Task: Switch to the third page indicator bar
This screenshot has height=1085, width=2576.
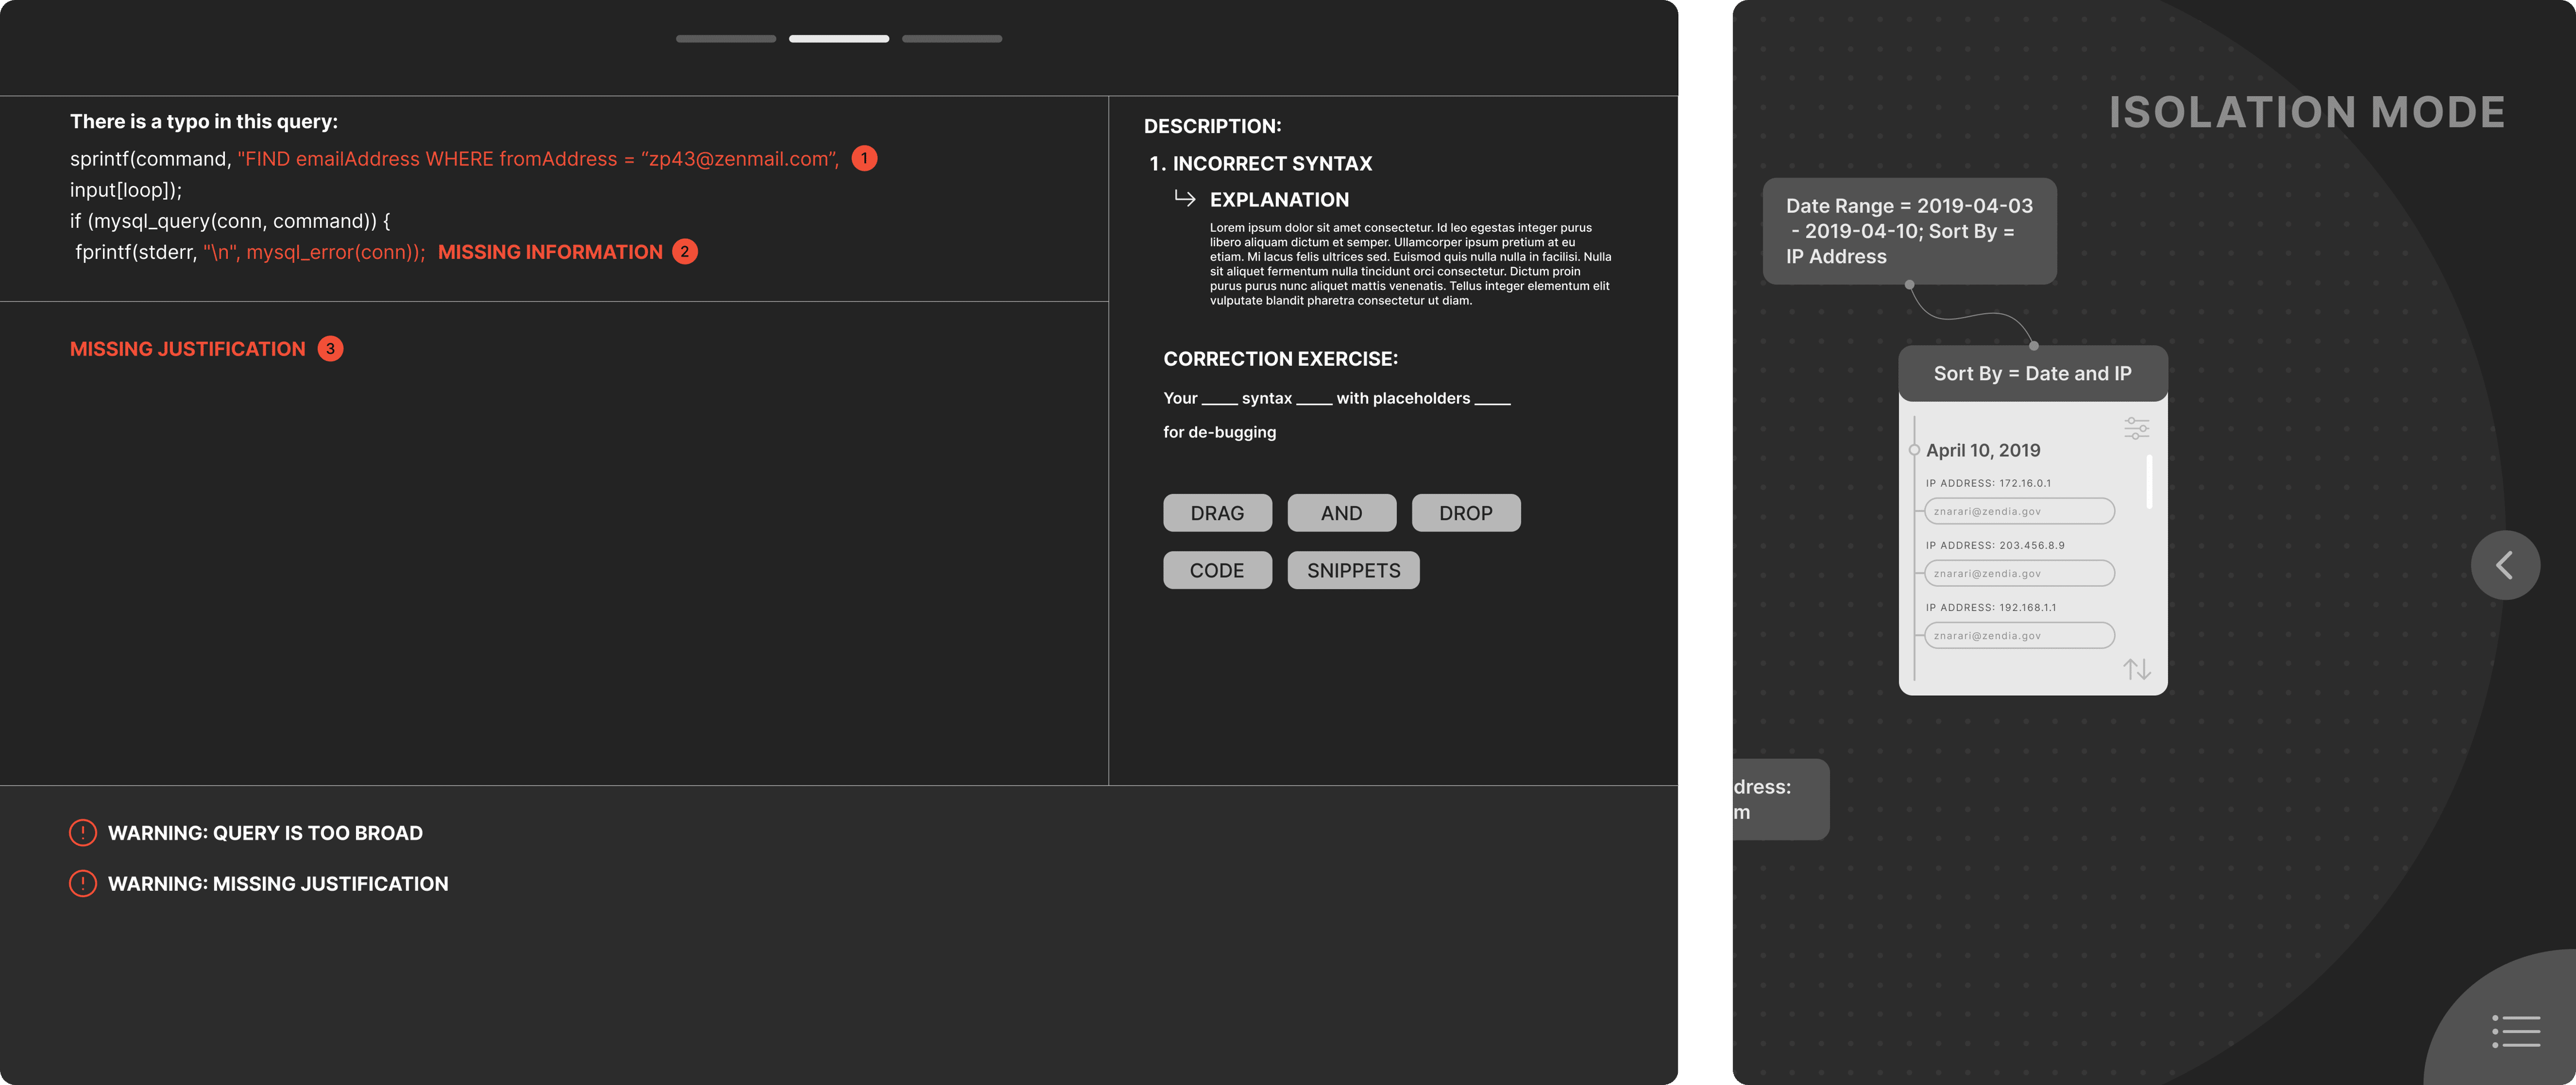Action: pyautogui.click(x=952, y=39)
